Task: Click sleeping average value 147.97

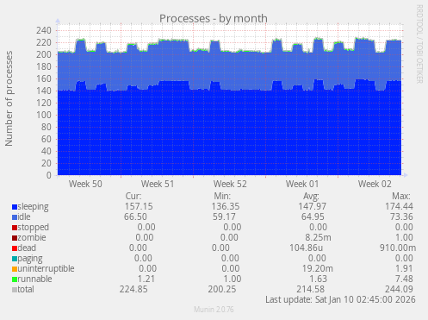Action: [x=313, y=206]
